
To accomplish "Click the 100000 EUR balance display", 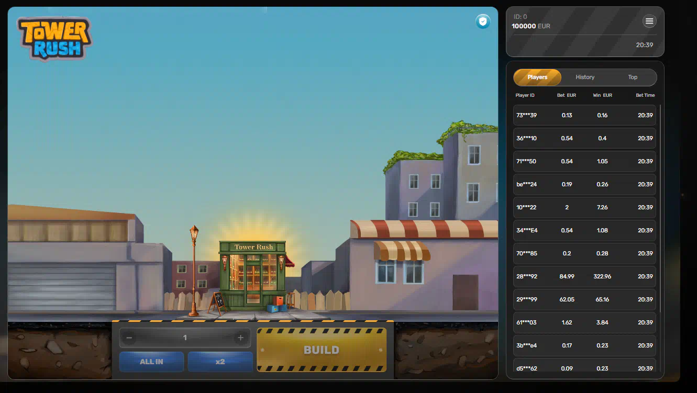I will tap(530, 26).
